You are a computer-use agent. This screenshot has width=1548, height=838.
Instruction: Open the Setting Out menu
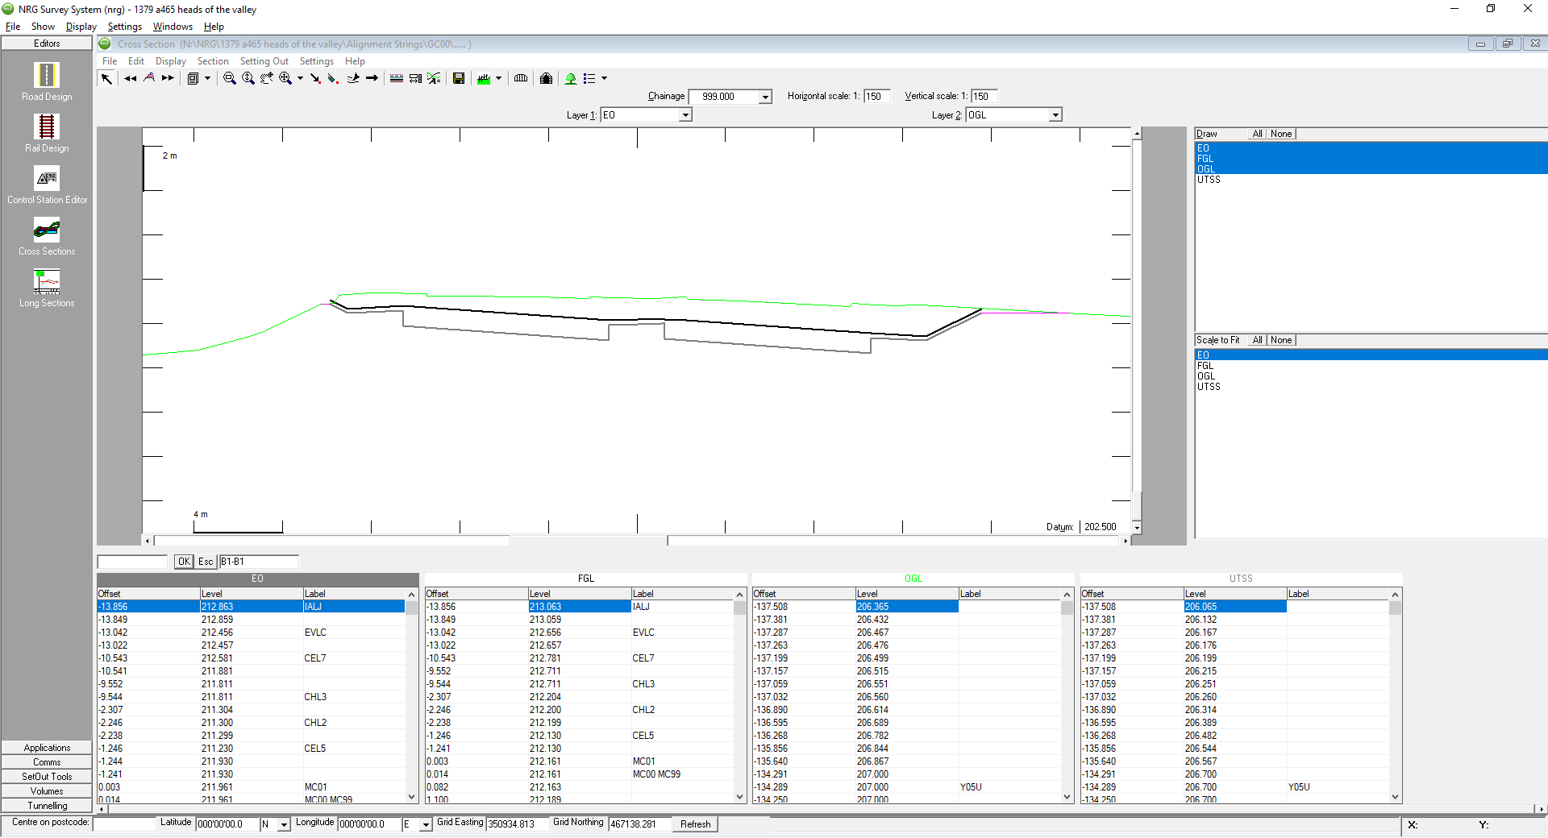coord(264,61)
